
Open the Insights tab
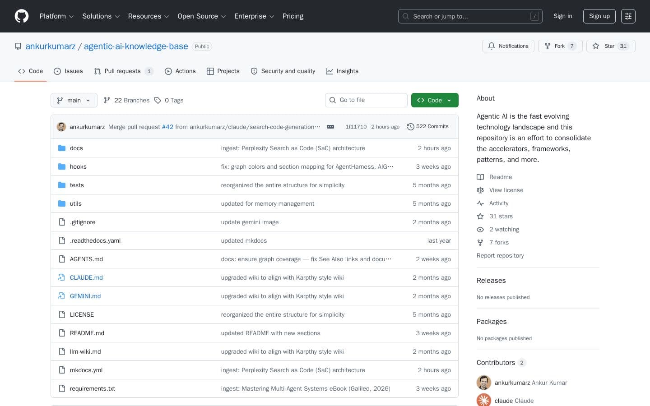click(342, 71)
